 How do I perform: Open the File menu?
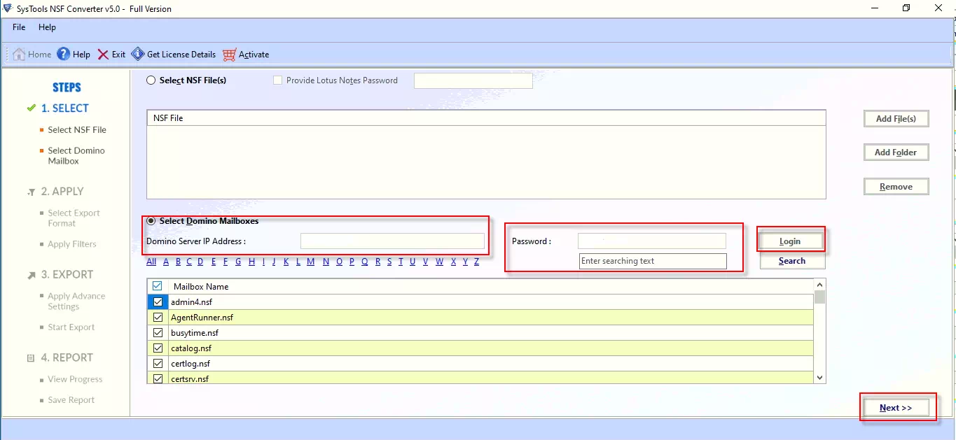(x=19, y=27)
